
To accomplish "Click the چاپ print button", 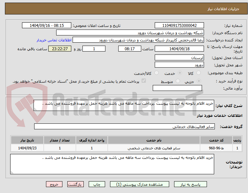I will tap(97, 184).
